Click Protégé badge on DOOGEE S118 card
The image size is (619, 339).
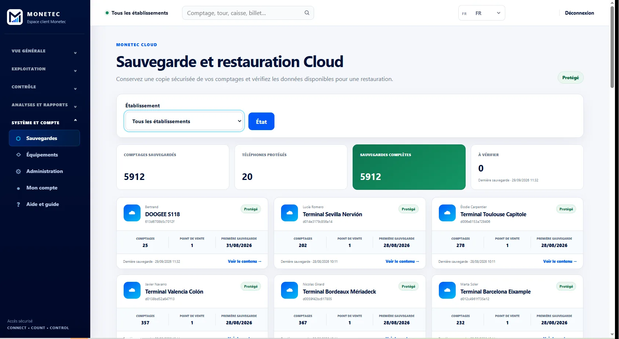(x=251, y=209)
